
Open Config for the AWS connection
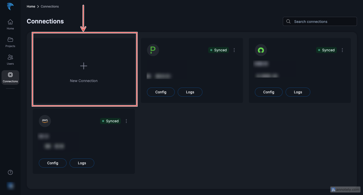(x=52, y=163)
